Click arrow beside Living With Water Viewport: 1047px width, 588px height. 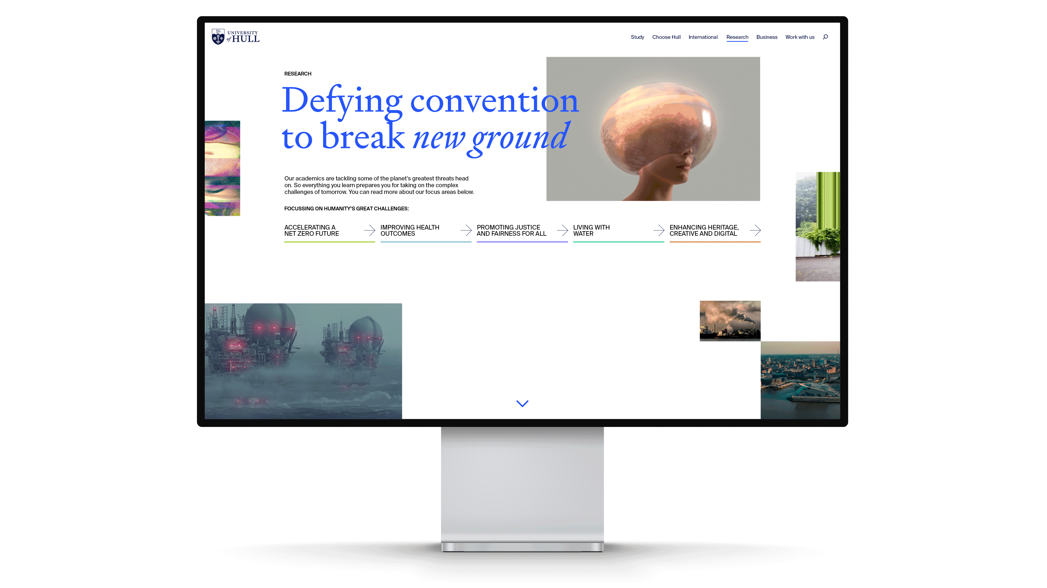tap(659, 231)
